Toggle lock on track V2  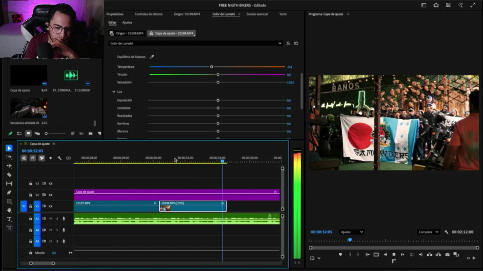point(31,195)
